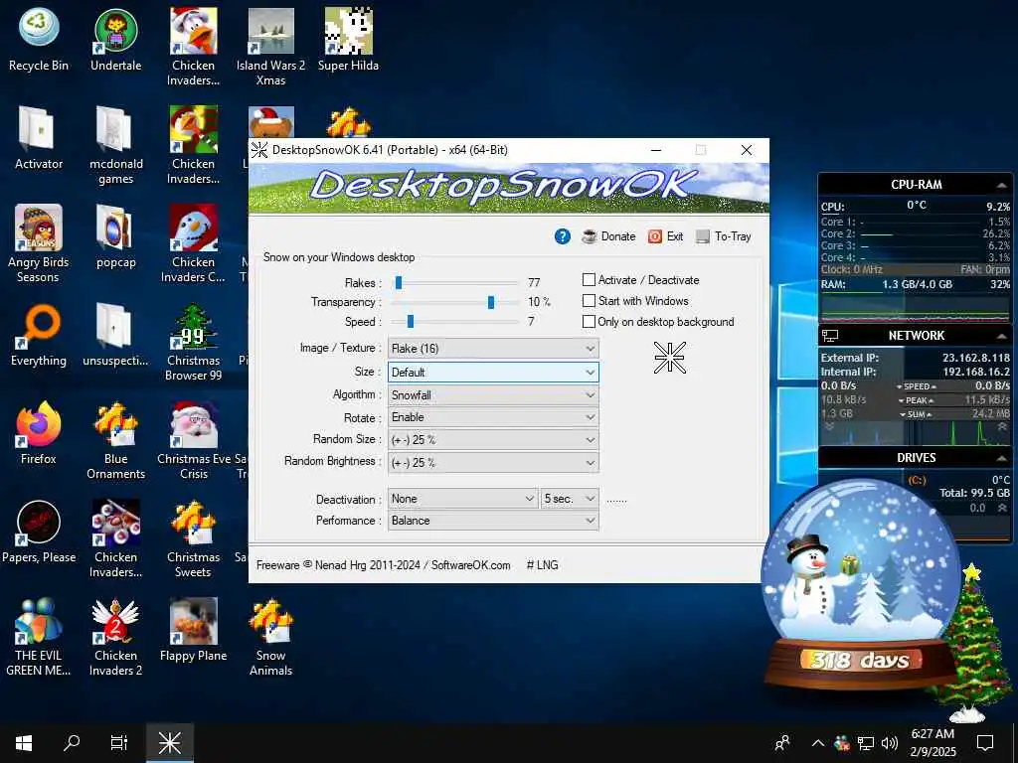Check Only on desktop background option
The width and height of the screenshot is (1018, 763).
click(589, 321)
